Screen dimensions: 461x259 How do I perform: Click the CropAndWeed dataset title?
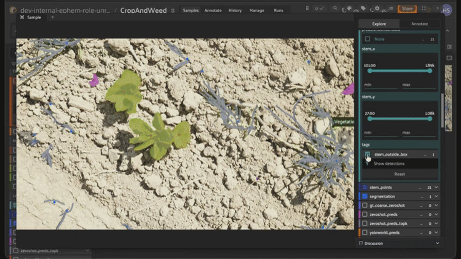(143, 10)
